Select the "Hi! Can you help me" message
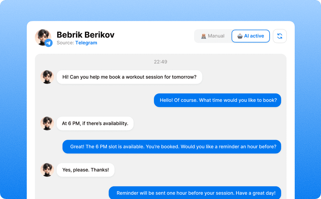The height and width of the screenshot is (199, 321). [x=129, y=77]
